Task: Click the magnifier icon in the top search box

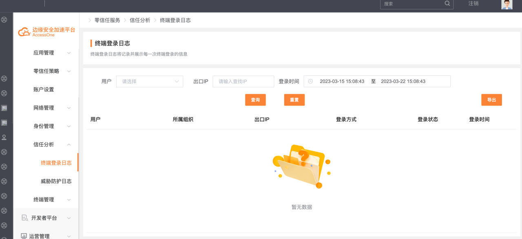Action: 447,3
